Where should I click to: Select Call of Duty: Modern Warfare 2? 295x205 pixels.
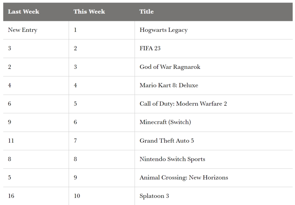coord(183,104)
